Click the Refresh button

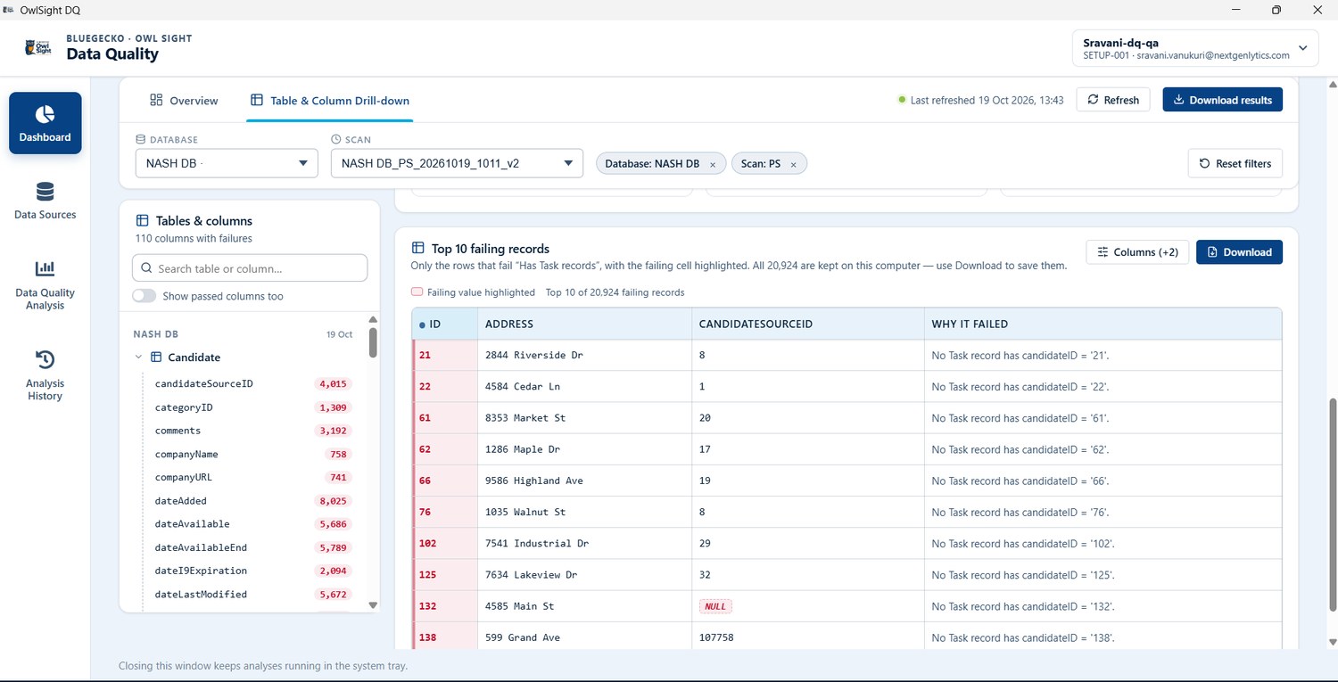coord(1113,100)
